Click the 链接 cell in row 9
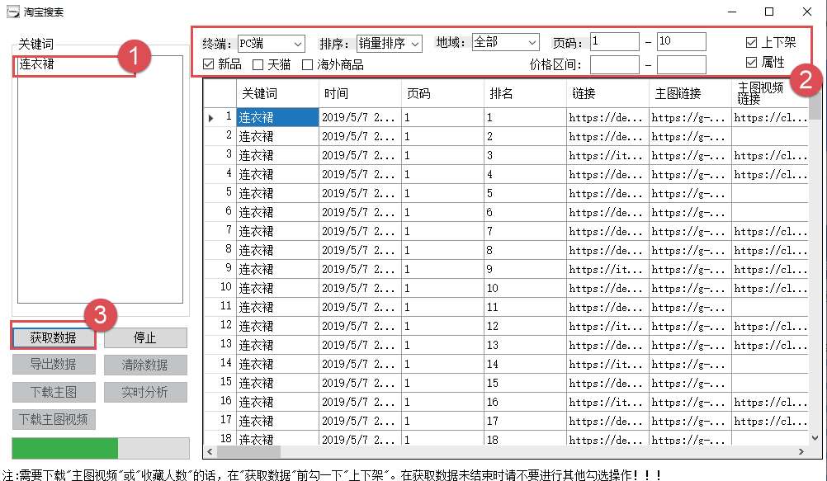Screen dimensions: 827x481 coord(608,270)
